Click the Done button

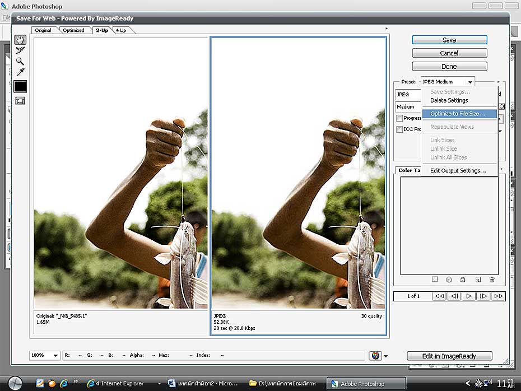coord(449,67)
